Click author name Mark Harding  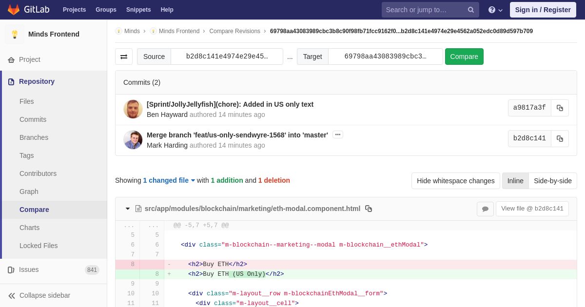(167, 145)
